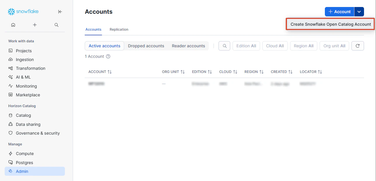376x181 pixels.
Task: Open the plus create menu in sidebar
Action: point(35,25)
